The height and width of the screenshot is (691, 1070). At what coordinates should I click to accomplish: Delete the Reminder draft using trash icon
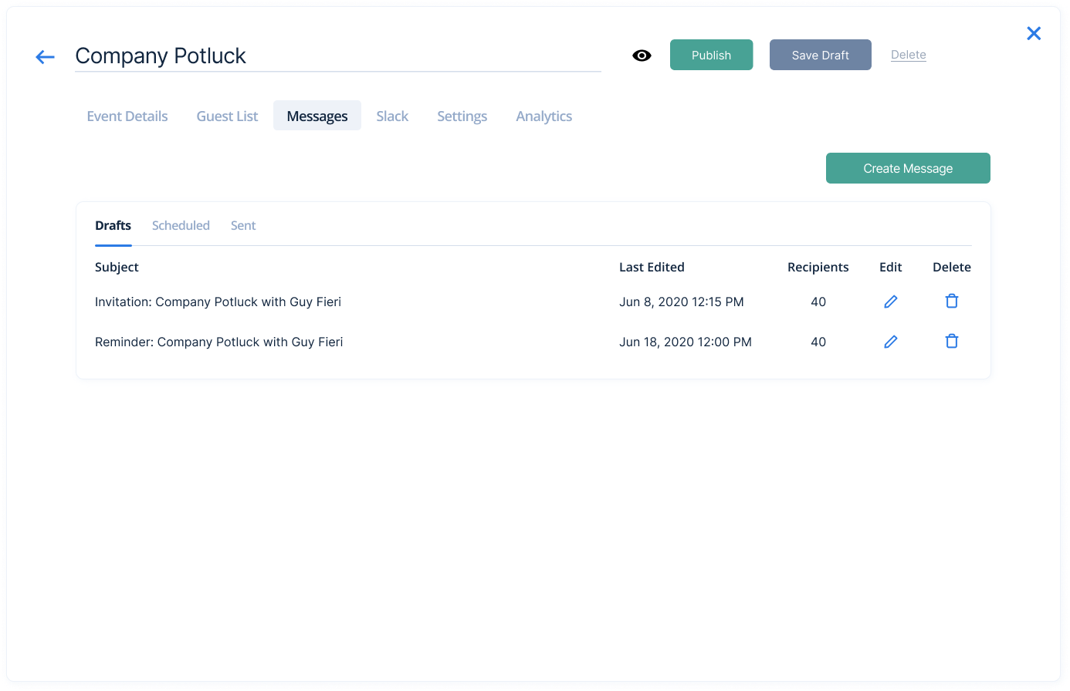pyautogui.click(x=952, y=342)
